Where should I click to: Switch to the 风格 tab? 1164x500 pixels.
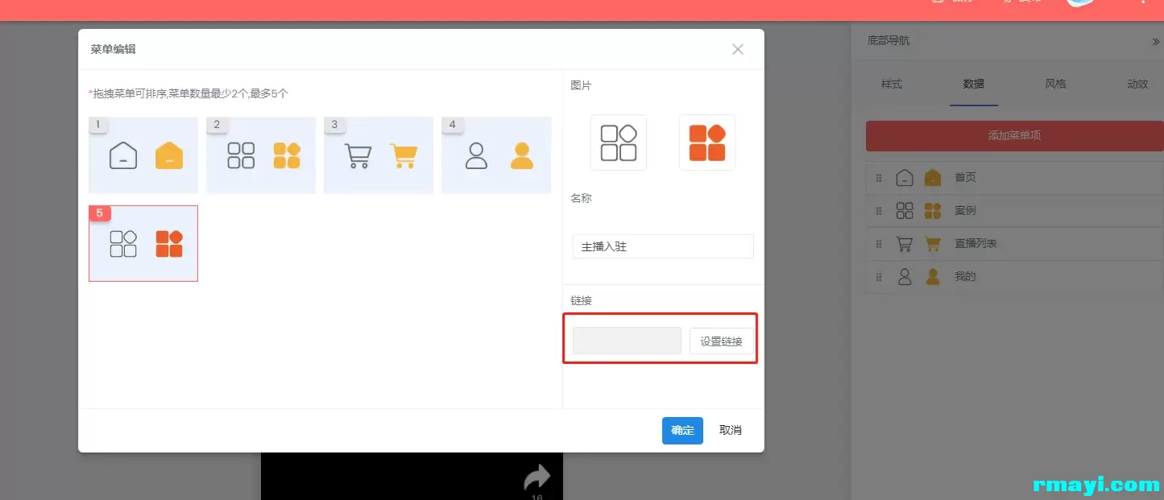coord(1055,84)
